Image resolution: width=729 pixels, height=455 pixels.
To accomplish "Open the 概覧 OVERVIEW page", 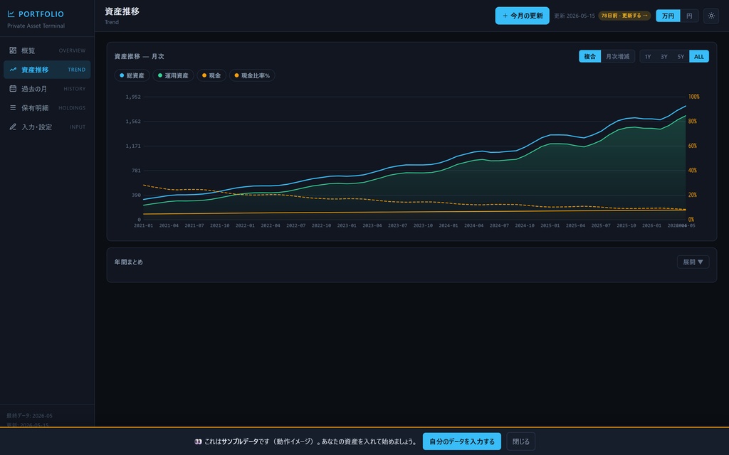I will point(47,50).
